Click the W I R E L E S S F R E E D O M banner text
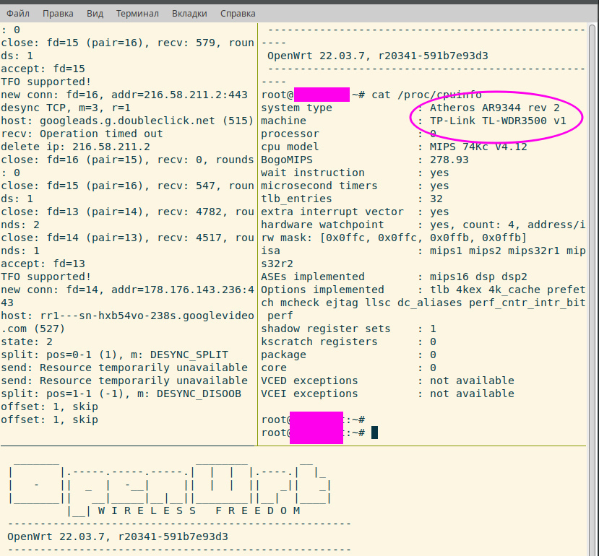 click(x=198, y=511)
